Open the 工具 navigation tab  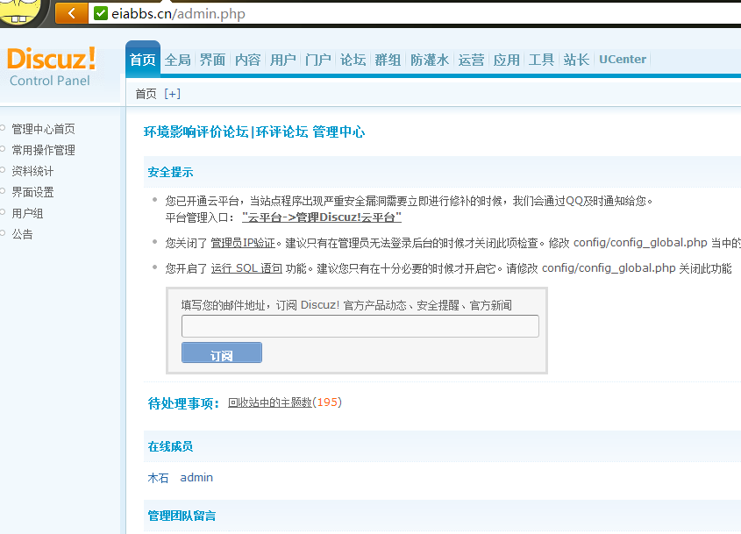point(542,60)
